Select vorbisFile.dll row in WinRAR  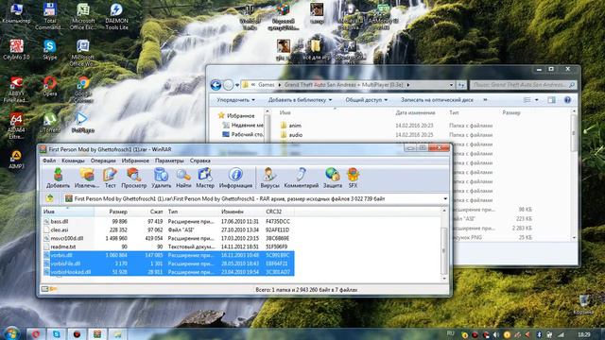(168, 263)
